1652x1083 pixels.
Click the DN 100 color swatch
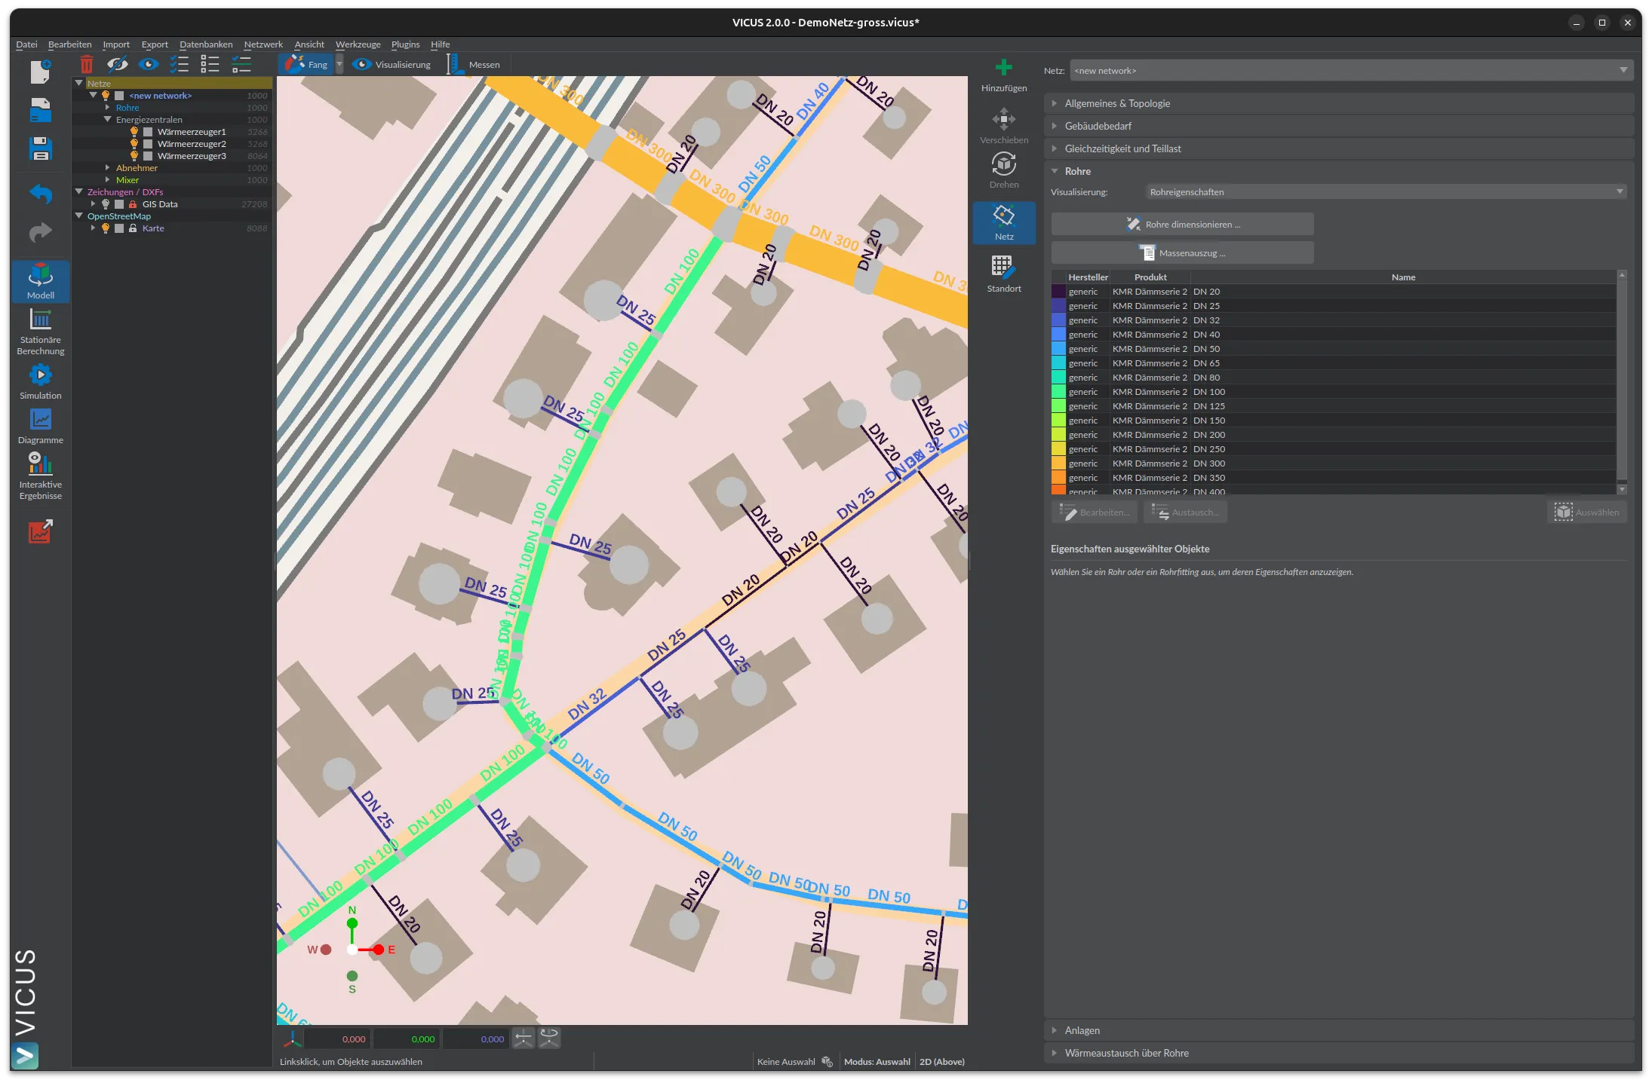[x=1058, y=392]
